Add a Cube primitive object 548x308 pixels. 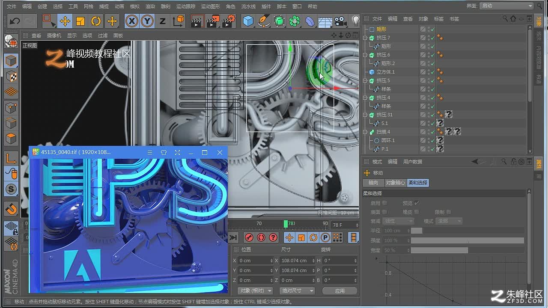248,21
